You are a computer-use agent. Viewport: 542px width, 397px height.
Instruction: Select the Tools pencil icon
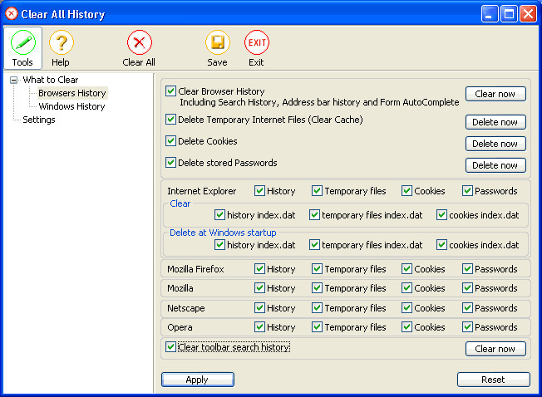tap(23, 42)
